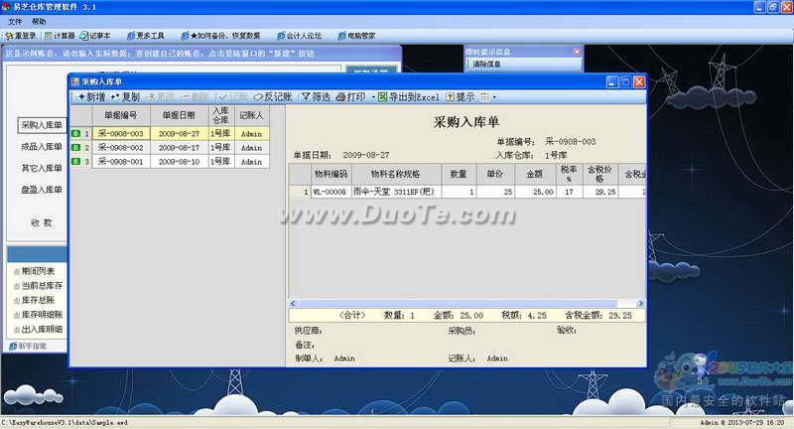
Task: Select receipt row 采-0908-001
Action: (170, 162)
